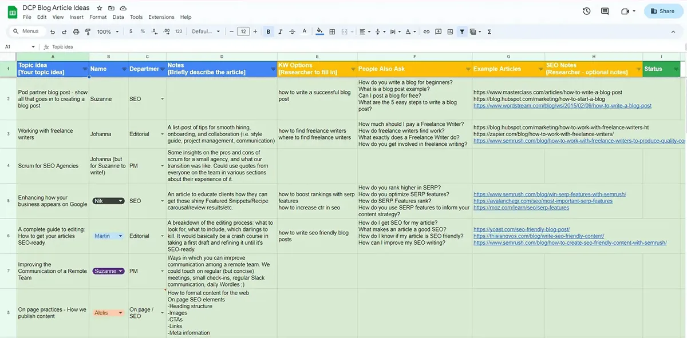This screenshot has width=687, height=338.
Task: Open the Extensions menu
Action: tap(161, 17)
